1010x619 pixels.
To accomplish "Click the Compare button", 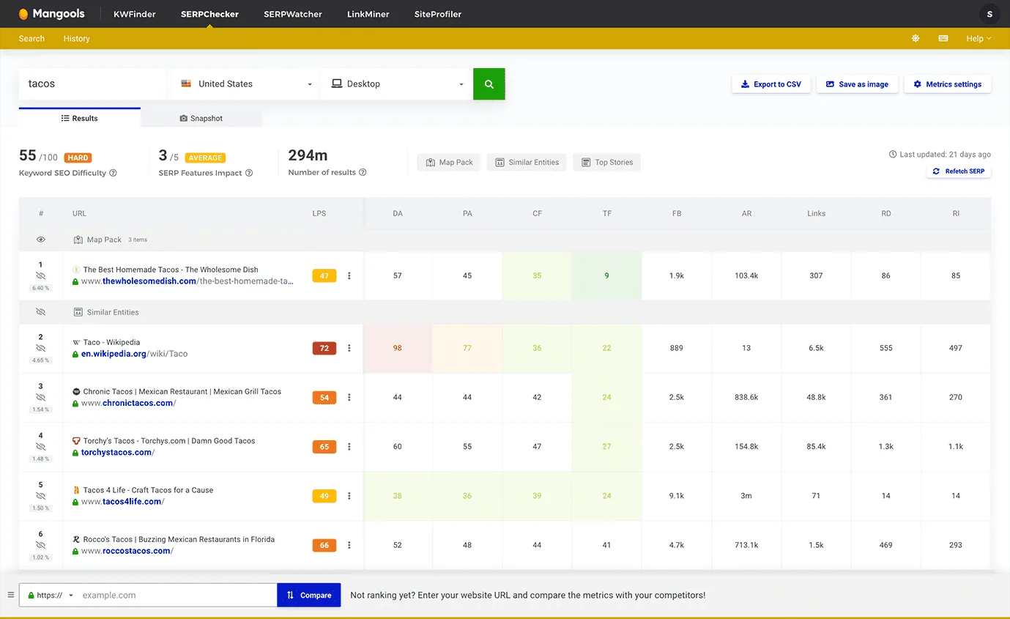I will [x=309, y=596].
